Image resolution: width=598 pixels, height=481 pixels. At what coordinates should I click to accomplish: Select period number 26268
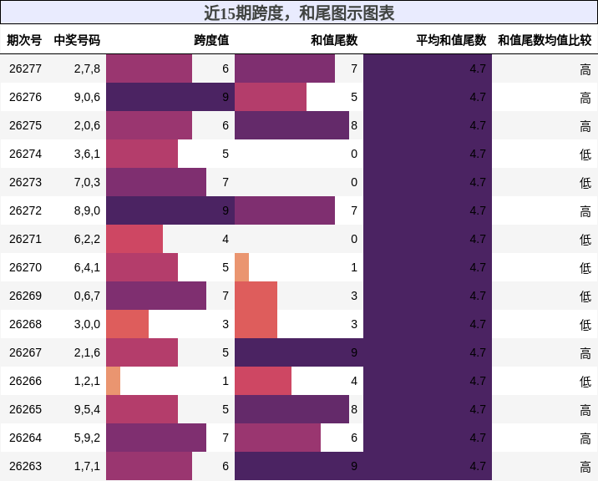click(25, 324)
